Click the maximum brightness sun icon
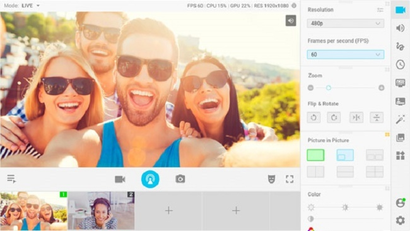The image size is (410, 231). (379, 208)
